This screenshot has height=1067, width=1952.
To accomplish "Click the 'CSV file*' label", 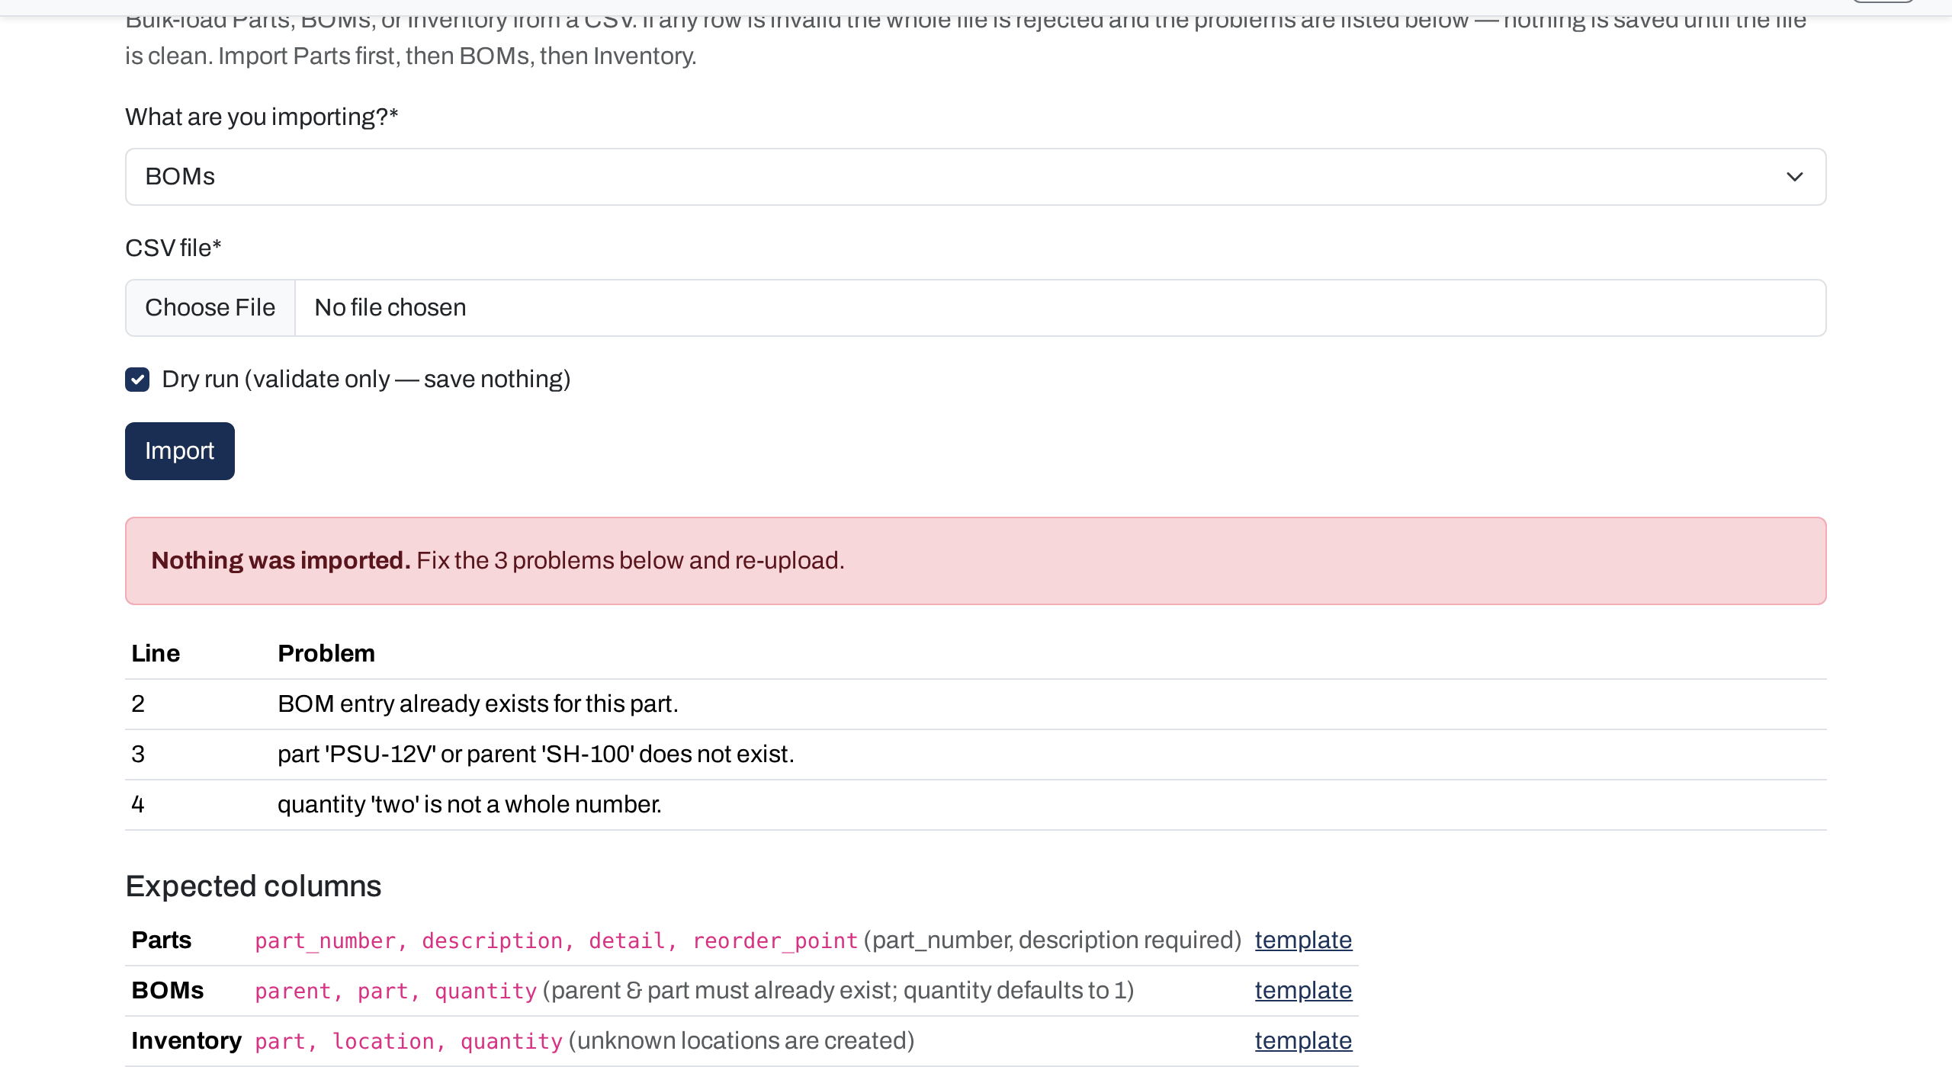I will coord(173,248).
